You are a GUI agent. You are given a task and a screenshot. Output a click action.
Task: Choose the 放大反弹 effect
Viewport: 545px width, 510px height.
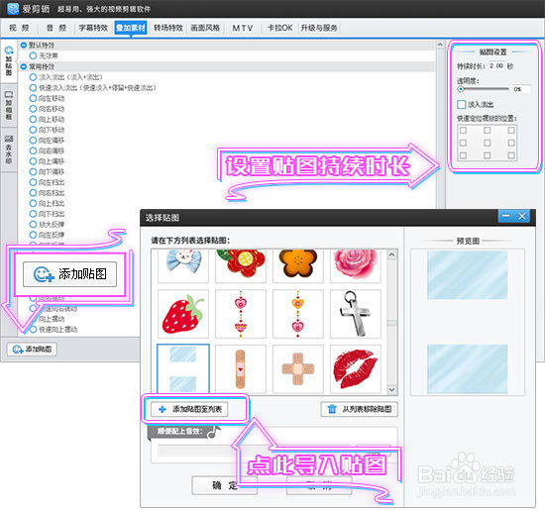click(x=33, y=224)
